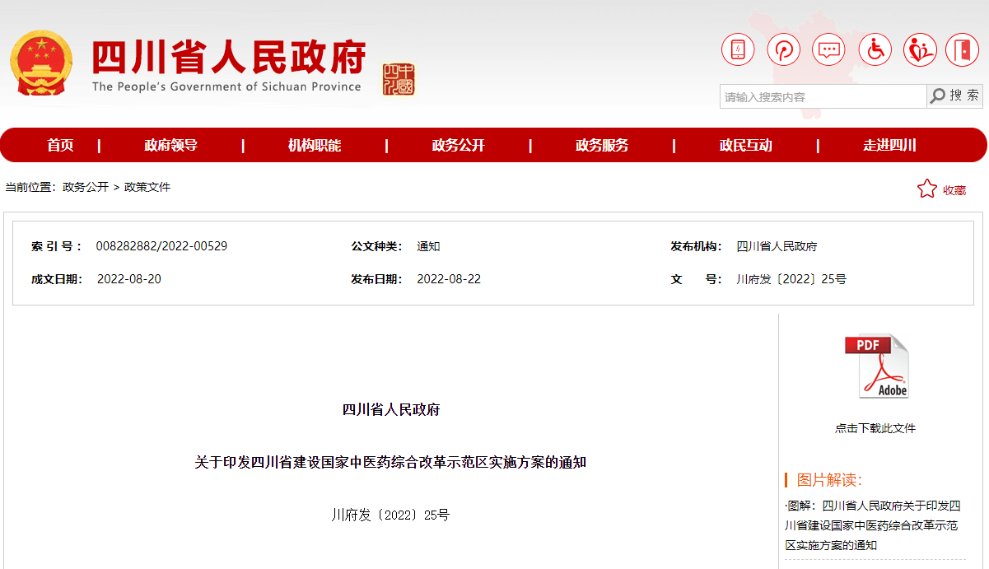Click the 收藏 favorite link
This screenshot has width=989, height=569.
coord(954,190)
